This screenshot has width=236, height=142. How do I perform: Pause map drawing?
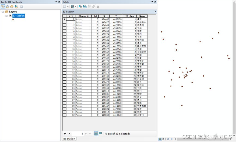172,139
